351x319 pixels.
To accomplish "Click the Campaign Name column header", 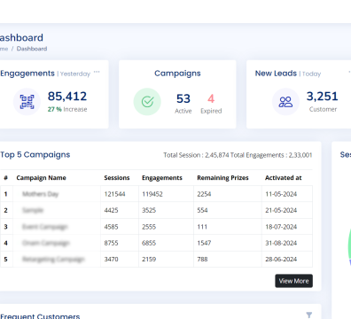I will 41,178.
